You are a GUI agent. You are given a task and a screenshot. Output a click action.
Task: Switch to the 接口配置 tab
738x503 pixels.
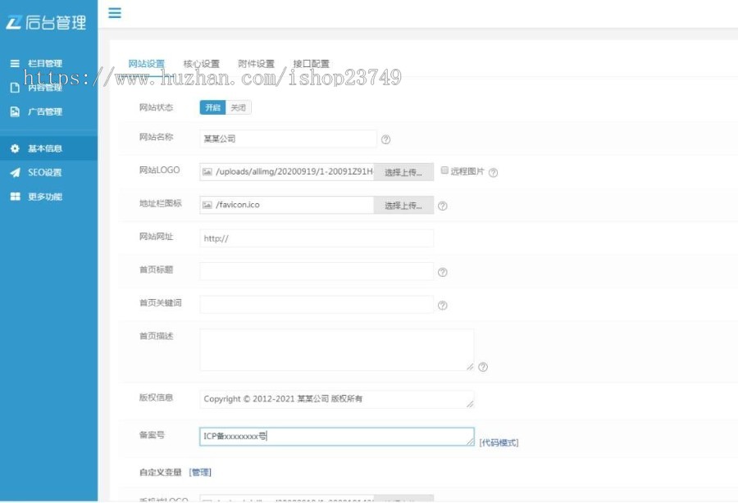click(x=311, y=63)
